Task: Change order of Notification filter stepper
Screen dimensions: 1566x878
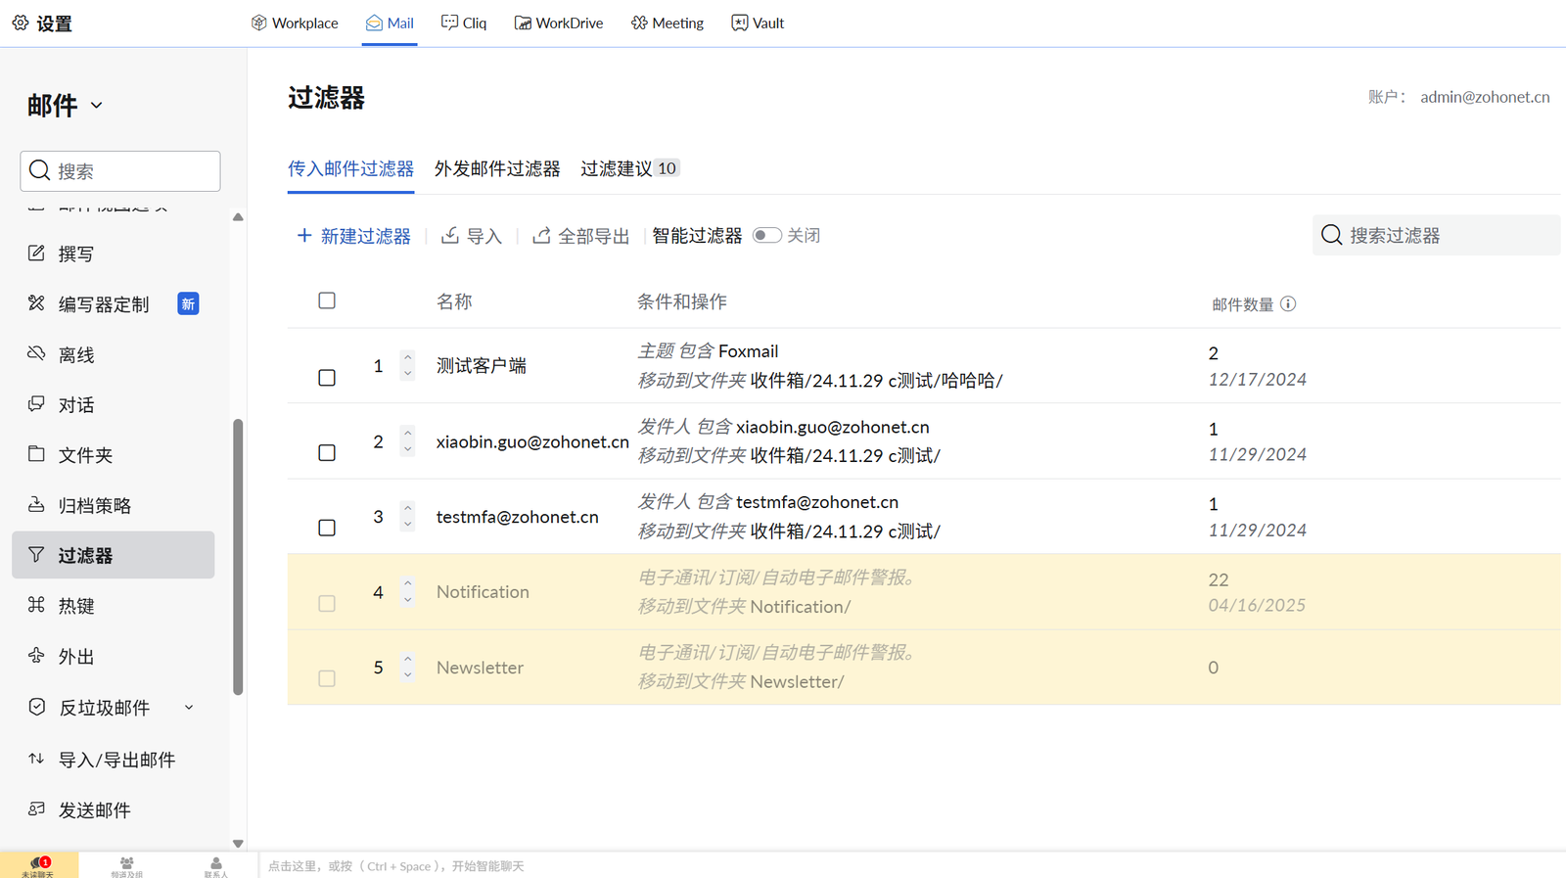Action: 408,591
